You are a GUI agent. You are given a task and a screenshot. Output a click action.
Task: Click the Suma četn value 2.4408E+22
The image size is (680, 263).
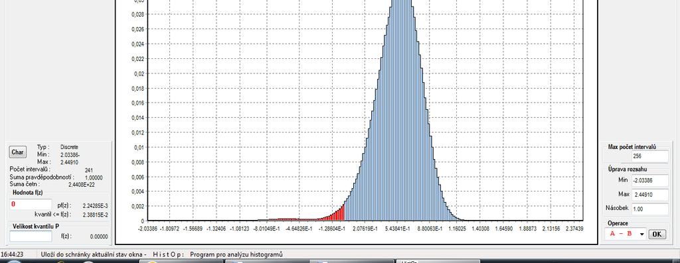pyautogui.click(x=82, y=184)
